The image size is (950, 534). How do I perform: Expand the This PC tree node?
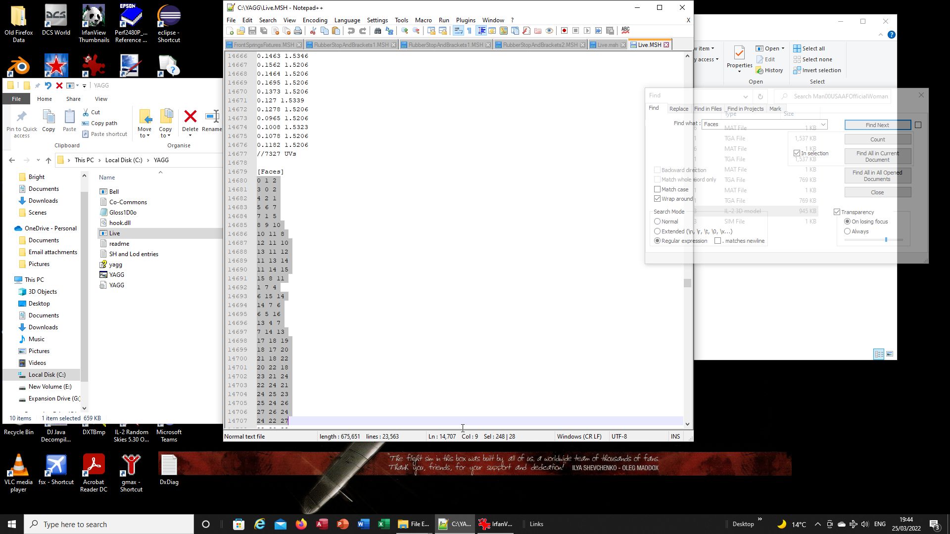tap(10, 279)
